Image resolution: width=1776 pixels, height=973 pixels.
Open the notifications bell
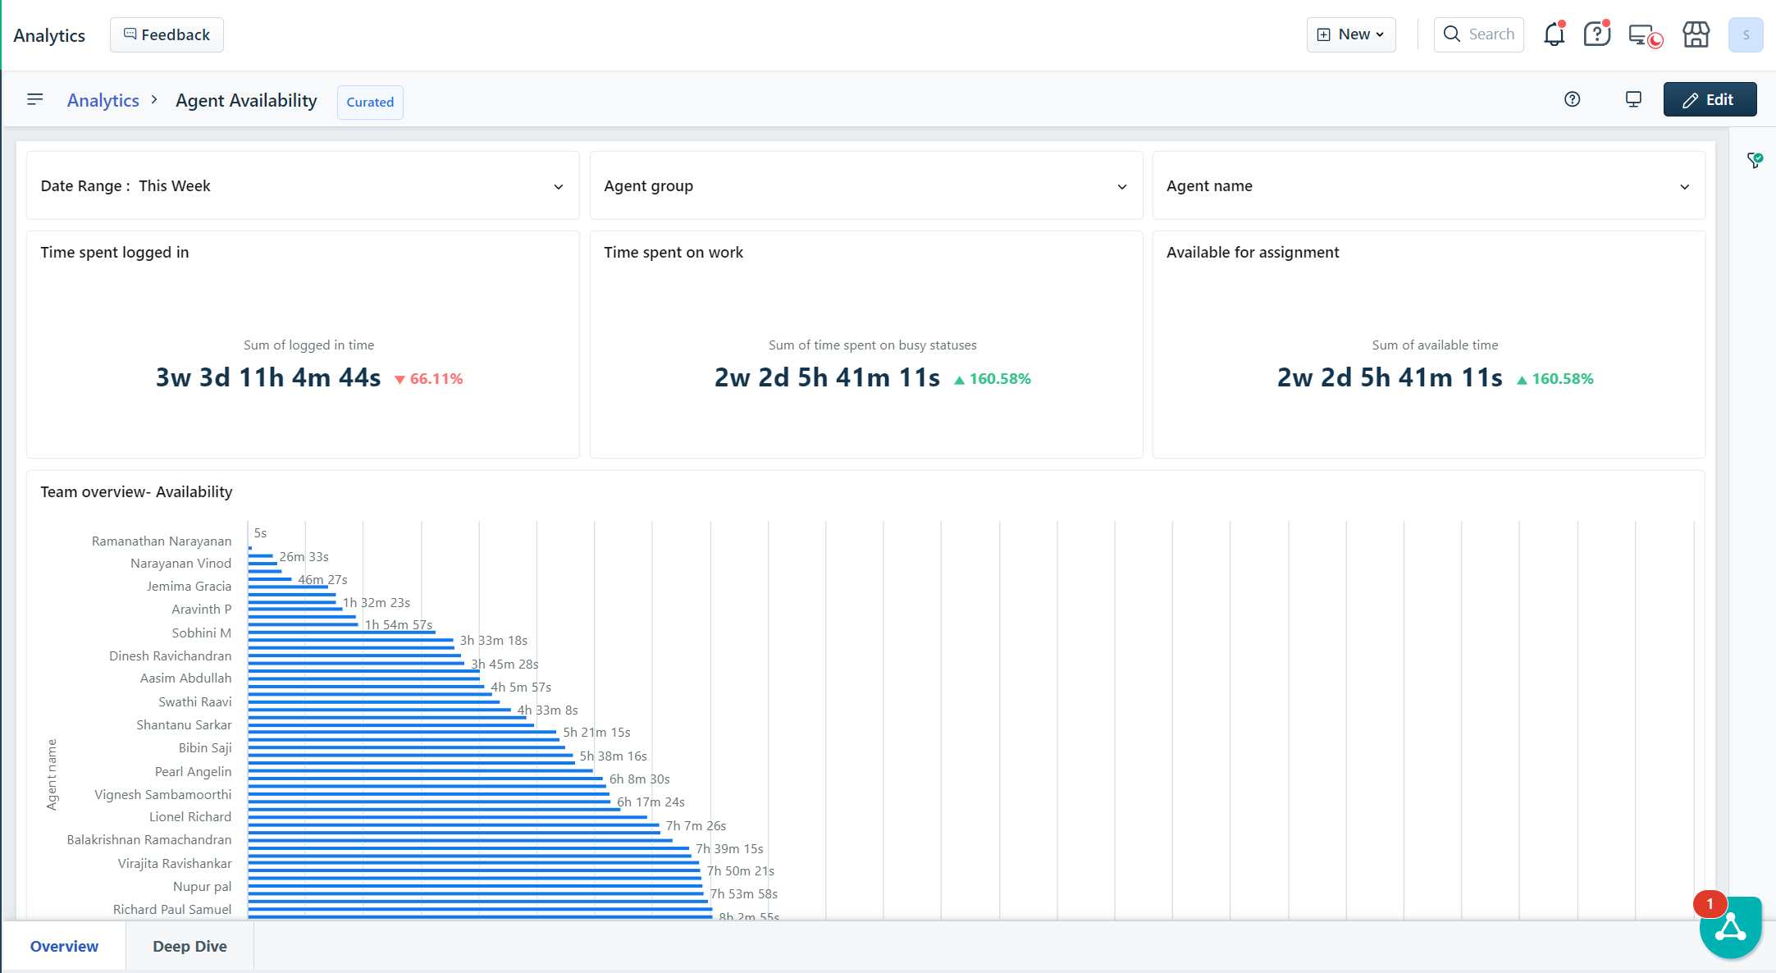[1554, 34]
